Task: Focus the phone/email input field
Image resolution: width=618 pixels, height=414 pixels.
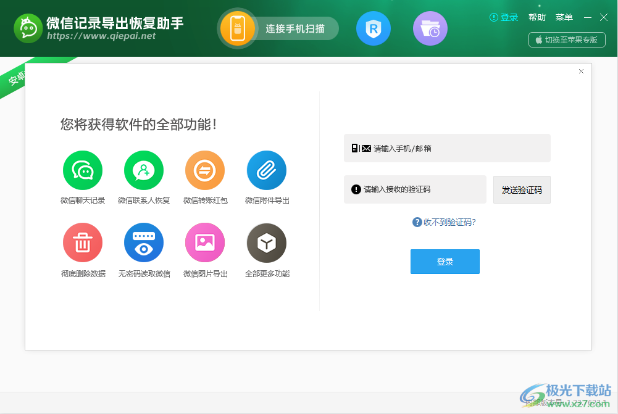Action: 447,148
